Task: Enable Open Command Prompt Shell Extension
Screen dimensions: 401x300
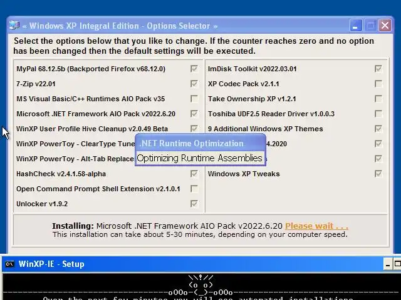Action: pyautogui.click(x=194, y=189)
